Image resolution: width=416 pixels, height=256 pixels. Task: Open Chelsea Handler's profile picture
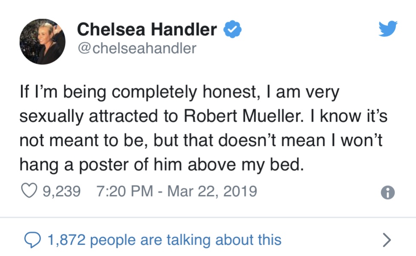coord(43,42)
